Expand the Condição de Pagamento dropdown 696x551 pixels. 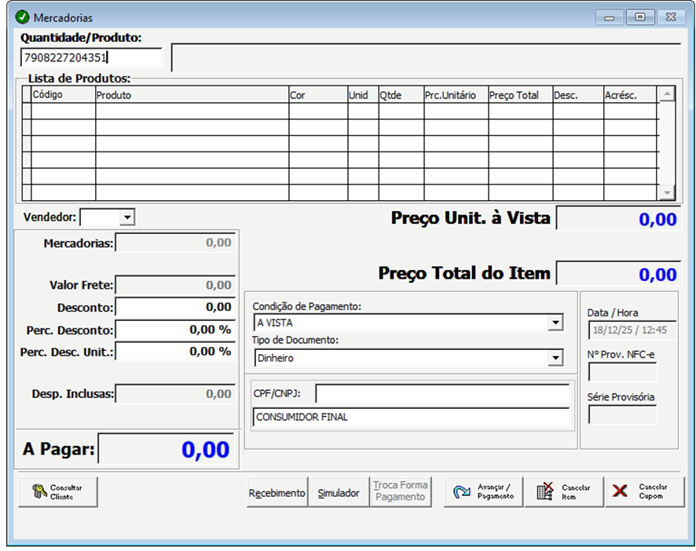click(555, 323)
